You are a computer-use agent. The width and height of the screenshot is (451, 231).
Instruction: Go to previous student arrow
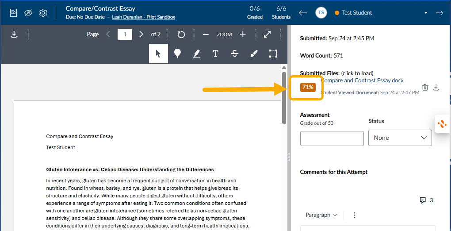[303, 13]
